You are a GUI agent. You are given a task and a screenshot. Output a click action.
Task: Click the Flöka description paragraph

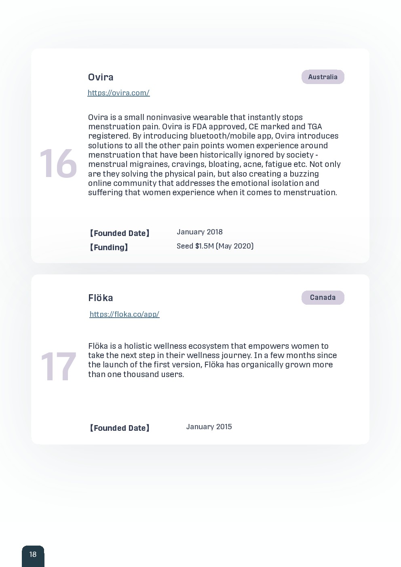click(212, 360)
